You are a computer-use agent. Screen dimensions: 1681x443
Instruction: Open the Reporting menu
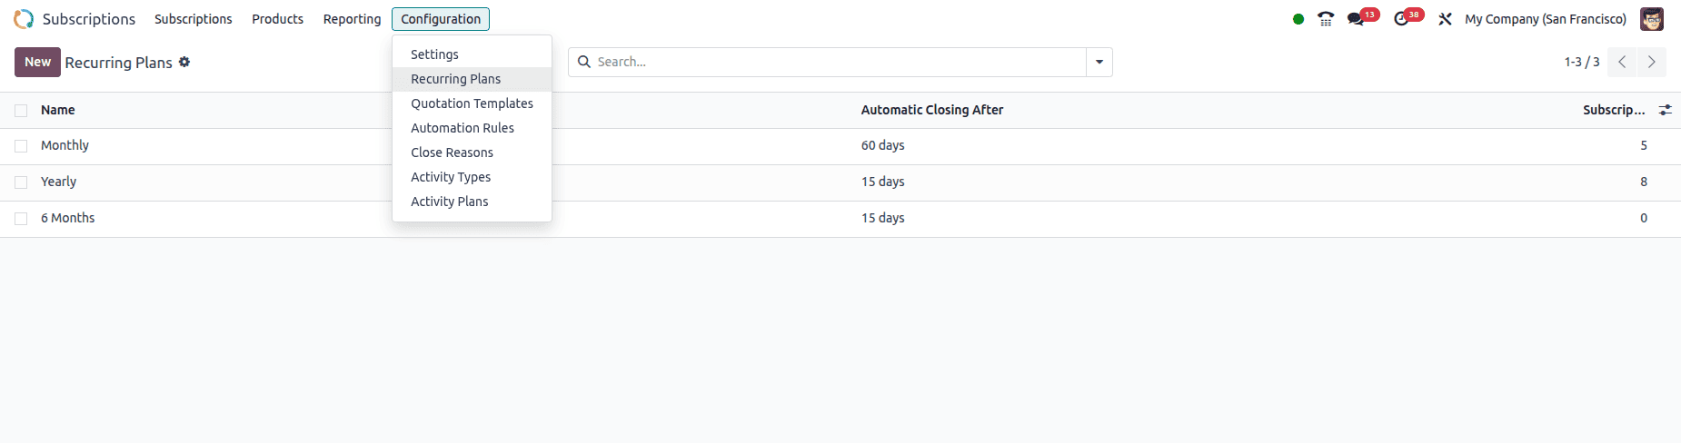(352, 19)
